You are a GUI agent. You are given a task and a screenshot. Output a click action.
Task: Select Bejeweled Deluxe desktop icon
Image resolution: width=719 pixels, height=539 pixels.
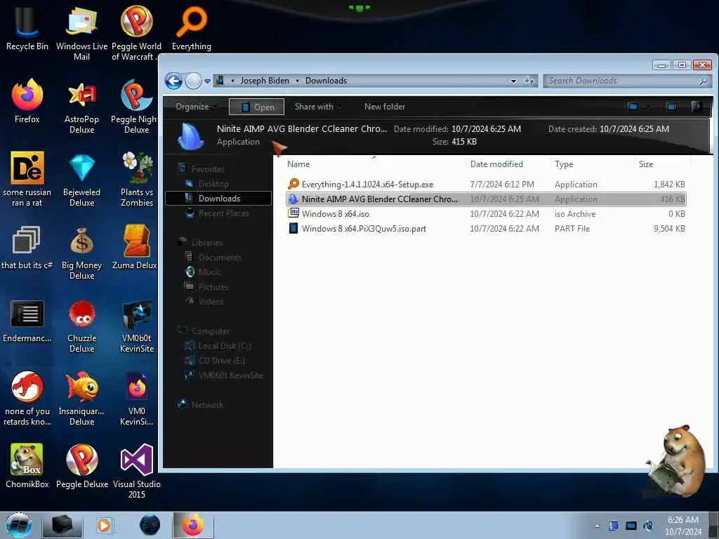click(x=81, y=179)
